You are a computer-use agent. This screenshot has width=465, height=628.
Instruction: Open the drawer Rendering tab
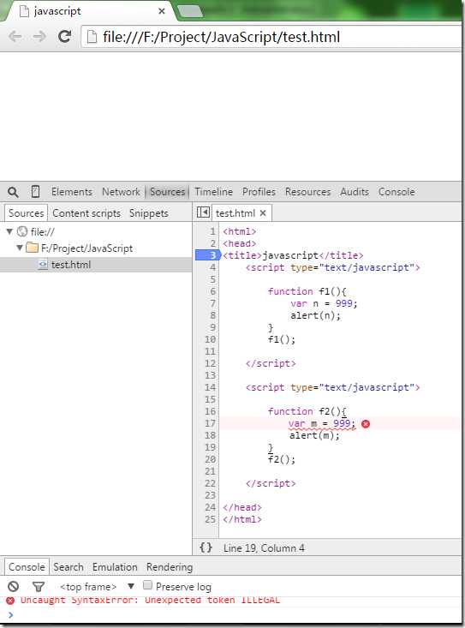170,567
